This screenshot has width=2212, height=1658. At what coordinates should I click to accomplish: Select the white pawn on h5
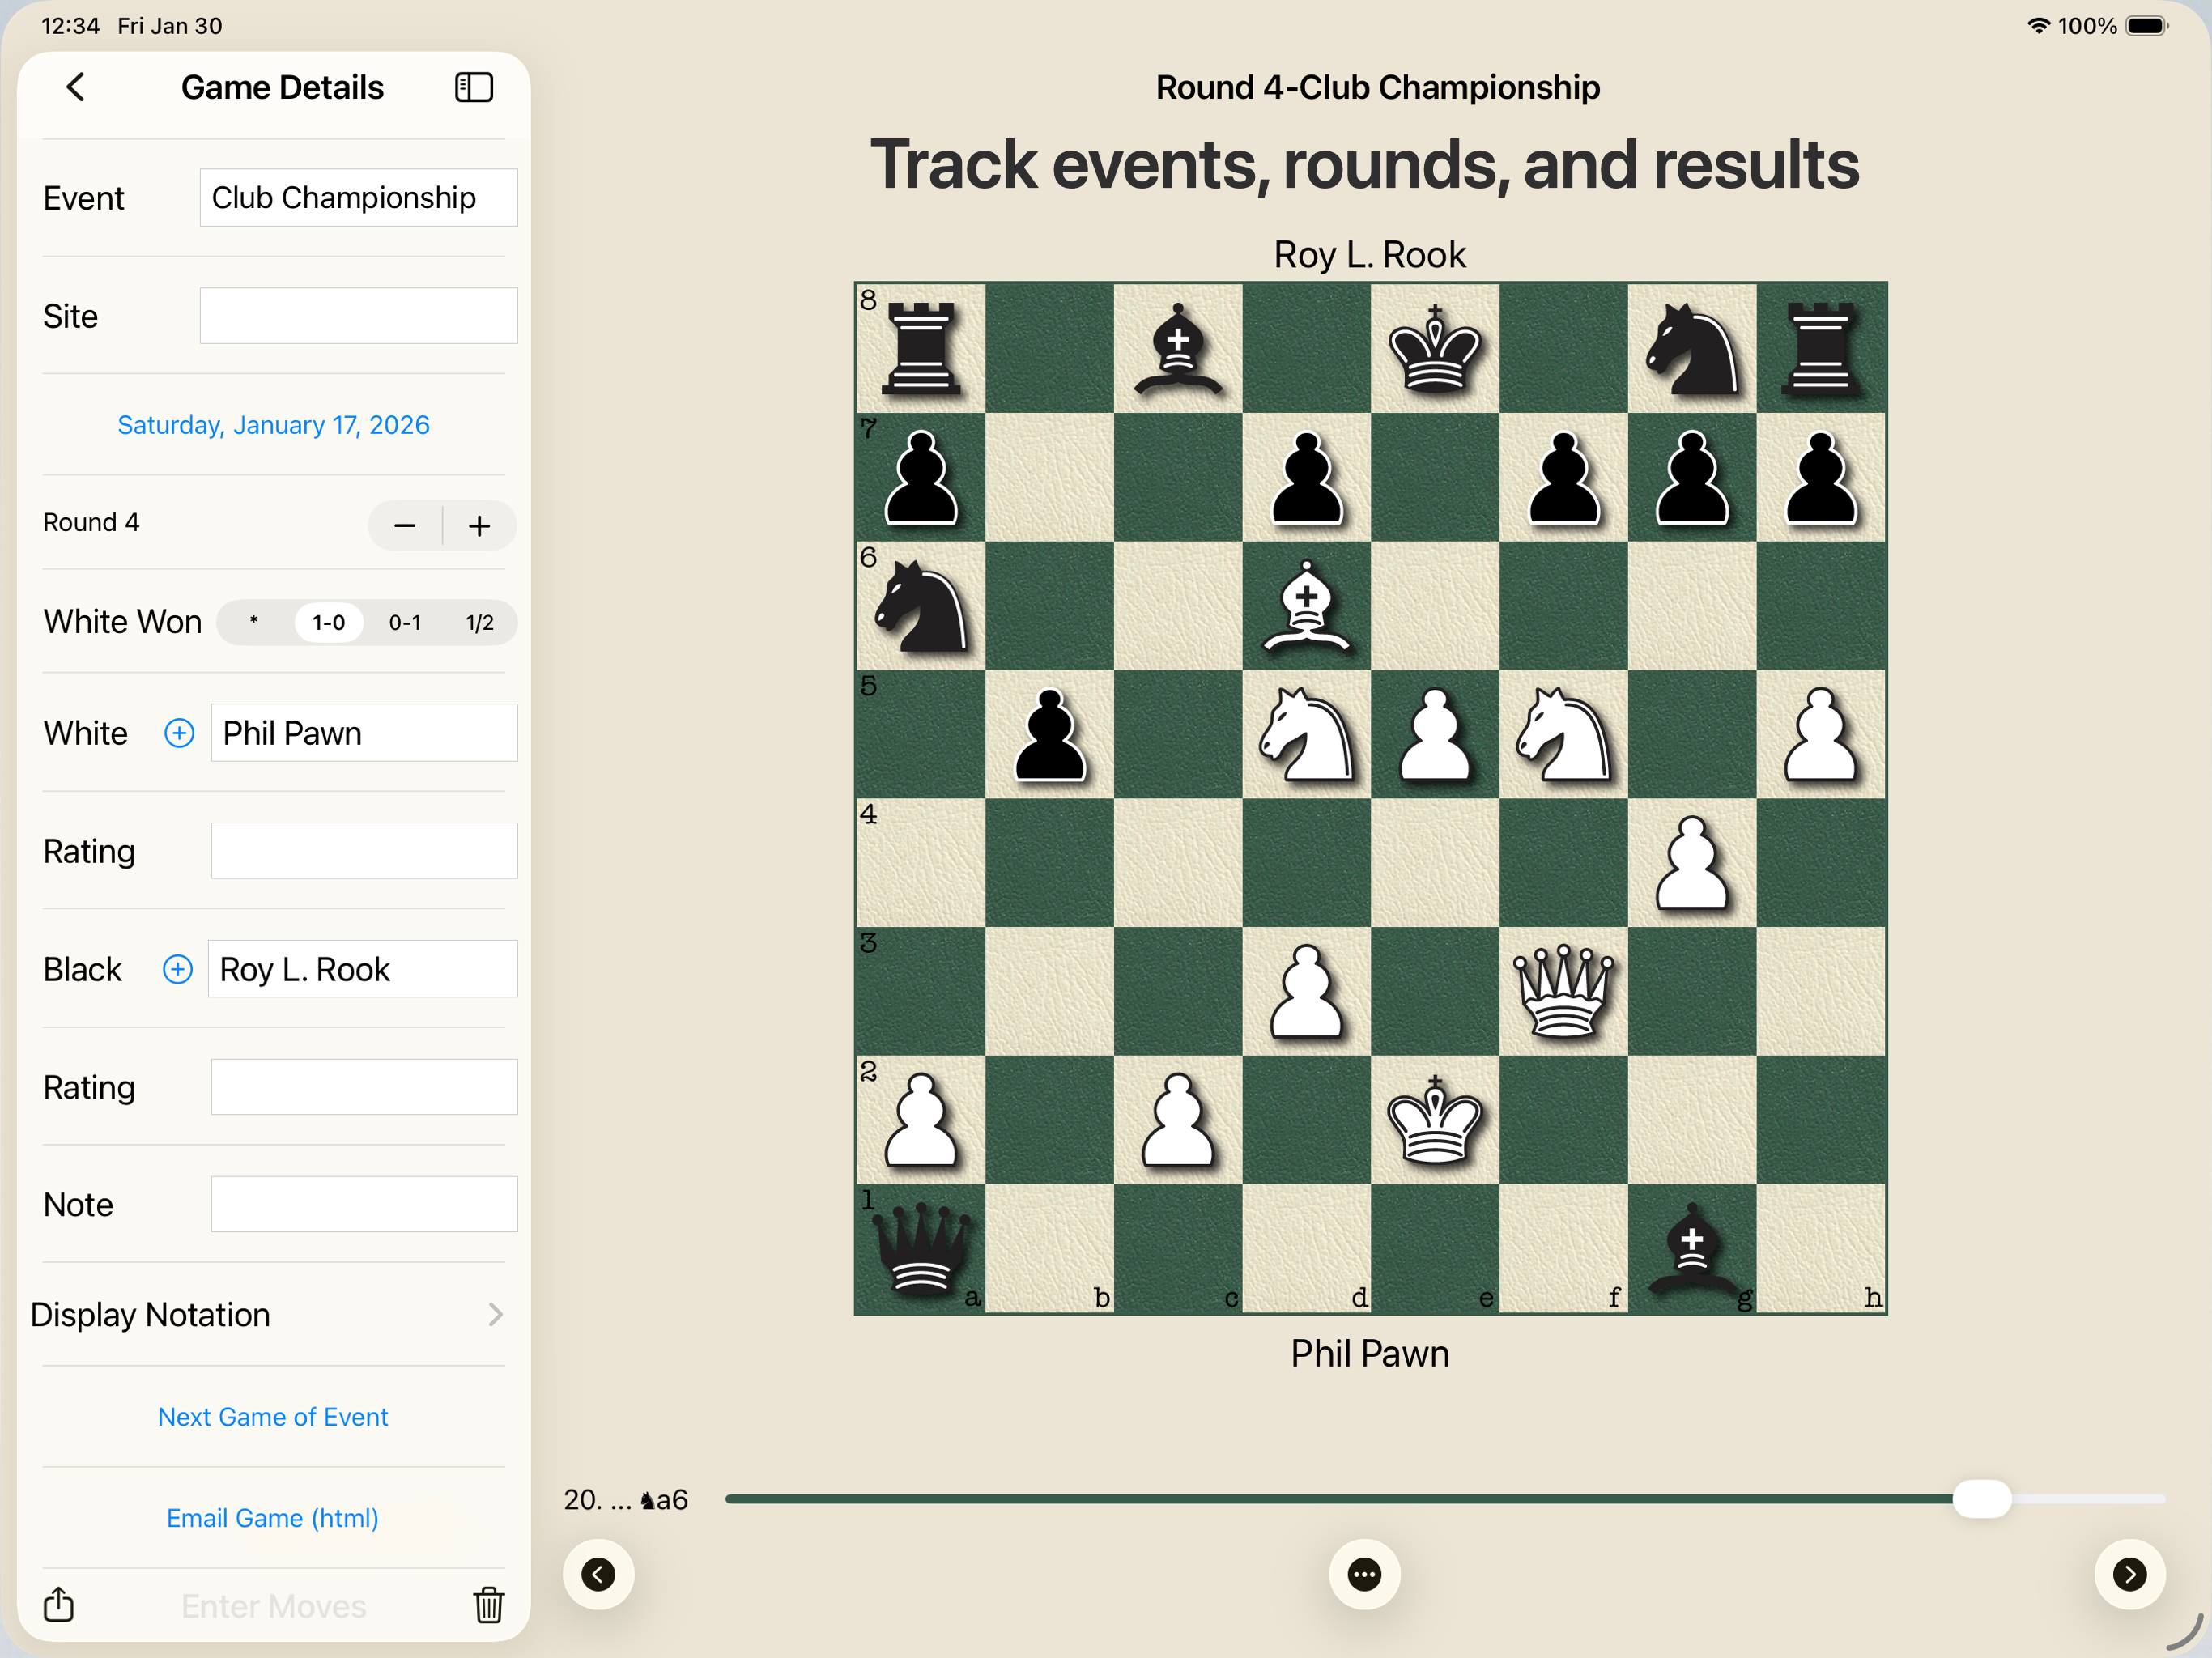[1821, 734]
